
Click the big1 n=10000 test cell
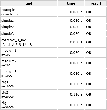29,84
